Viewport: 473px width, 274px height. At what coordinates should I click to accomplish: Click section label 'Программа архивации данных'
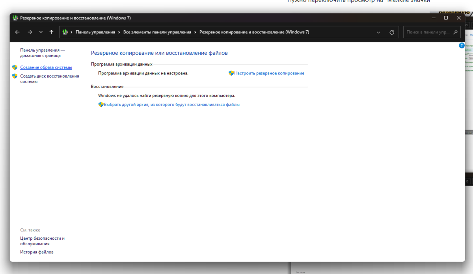(x=121, y=64)
